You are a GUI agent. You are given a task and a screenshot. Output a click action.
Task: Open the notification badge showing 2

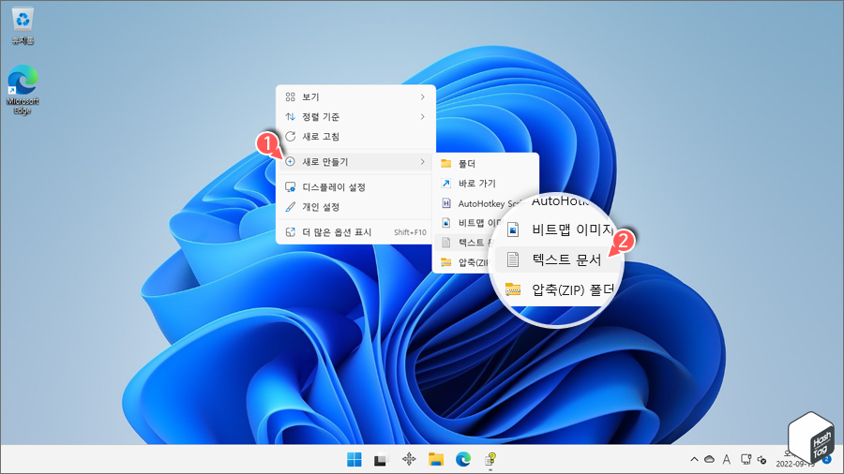click(x=827, y=460)
